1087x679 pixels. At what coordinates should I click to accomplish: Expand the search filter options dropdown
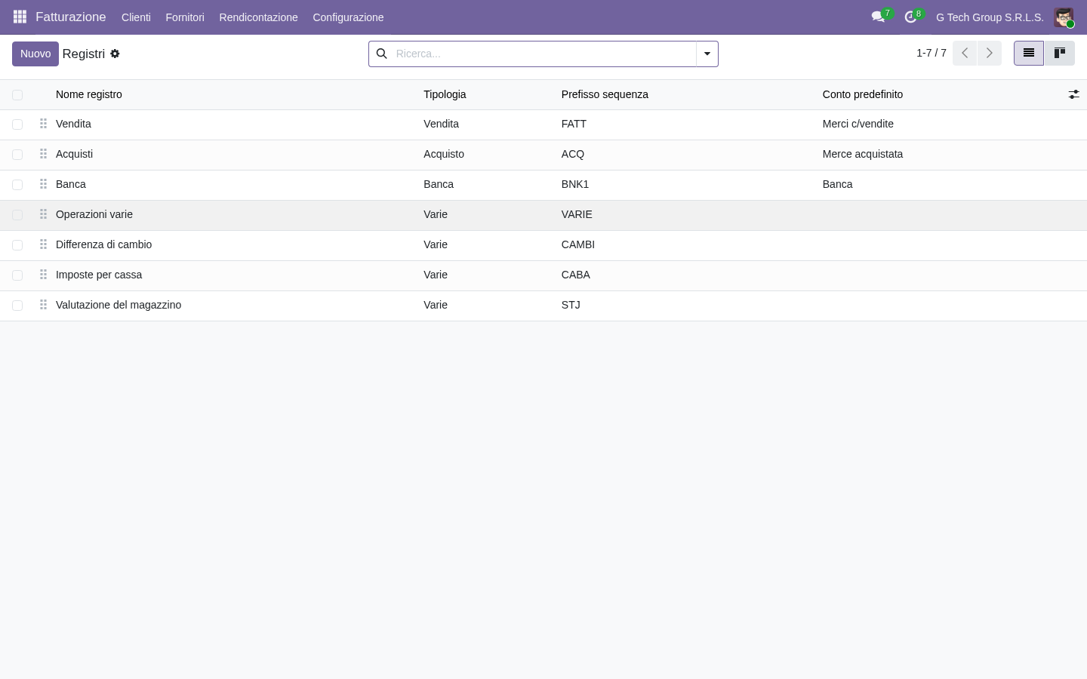click(x=707, y=54)
